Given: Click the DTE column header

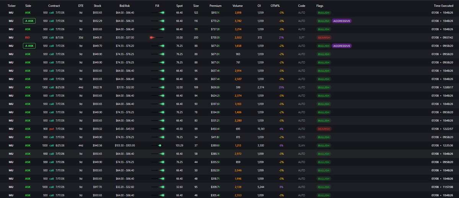Looking at the screenshot, I should (x=81, y=6).
